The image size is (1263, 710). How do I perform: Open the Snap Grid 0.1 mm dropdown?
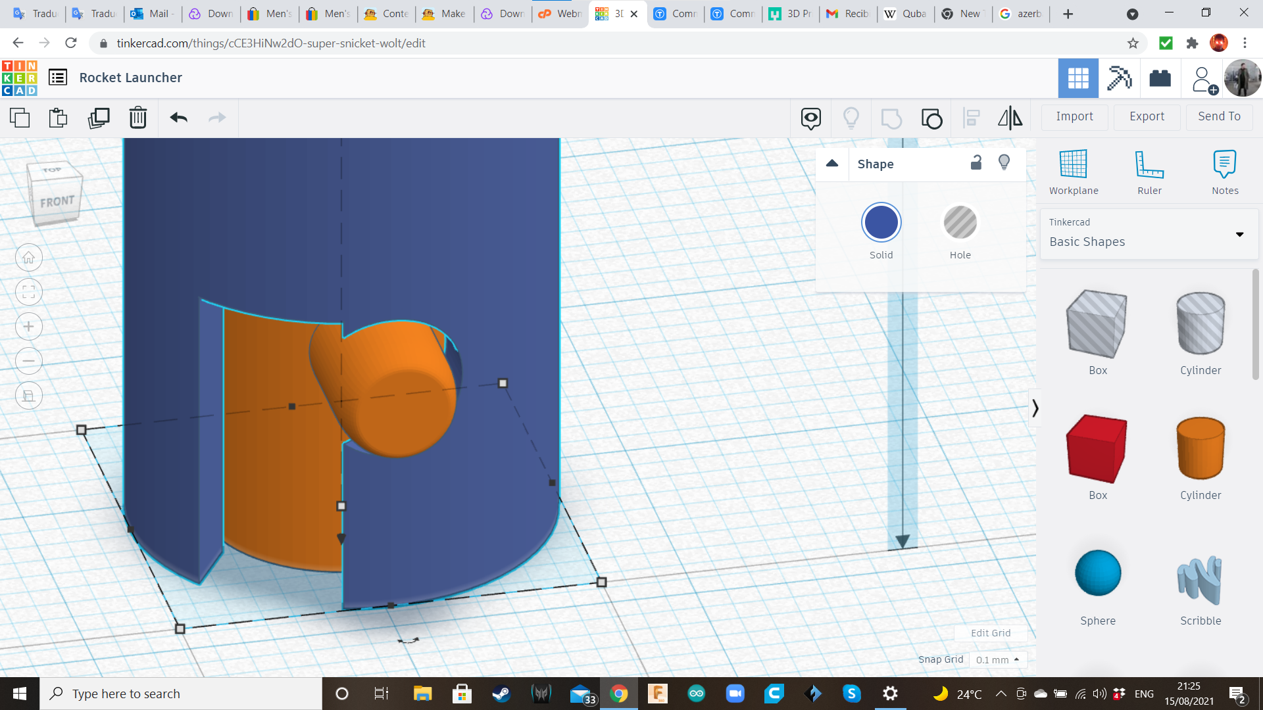[997, 659]
